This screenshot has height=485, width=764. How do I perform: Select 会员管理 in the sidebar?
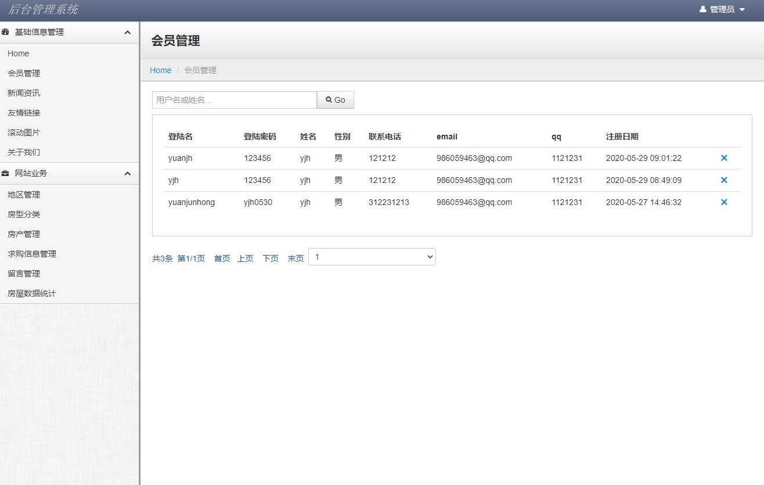point(24,73)
